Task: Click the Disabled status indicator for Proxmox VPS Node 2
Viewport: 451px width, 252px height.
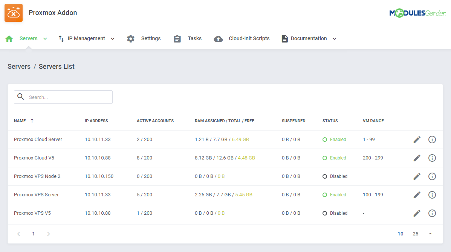Action: tap(324, 176)
